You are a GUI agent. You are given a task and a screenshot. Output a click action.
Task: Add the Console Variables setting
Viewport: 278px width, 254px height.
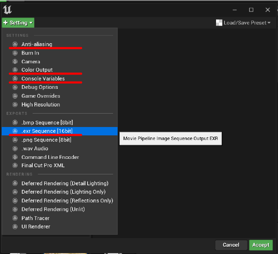[43, 78]
